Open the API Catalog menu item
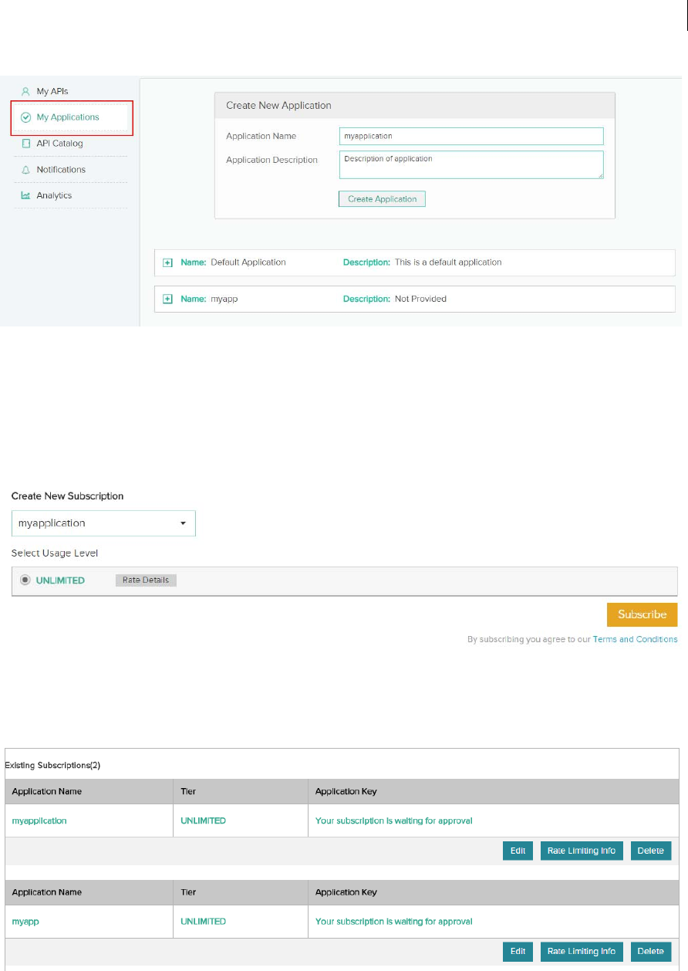This screenshot has height=971, width=688. coord(59,144)
